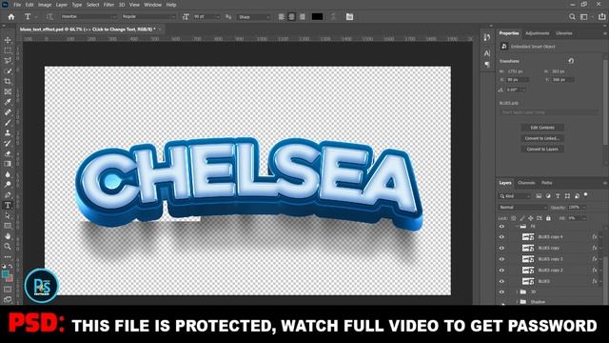Open the Filter menu
The height and width of the screenshot is (343, 609).
pos(108,5)
